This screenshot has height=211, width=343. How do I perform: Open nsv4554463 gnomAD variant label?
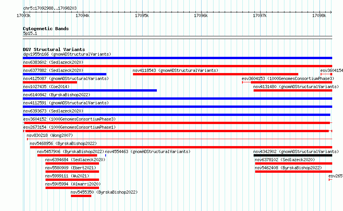pos(148,151)
